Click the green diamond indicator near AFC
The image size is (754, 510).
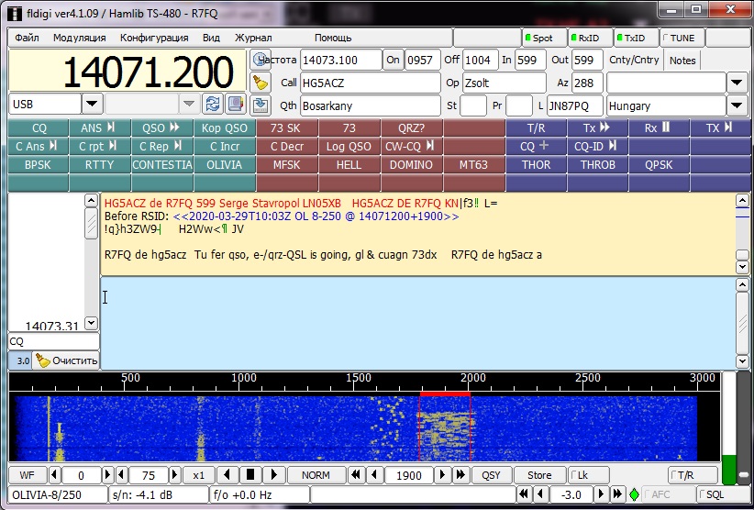tap(633, 495)
